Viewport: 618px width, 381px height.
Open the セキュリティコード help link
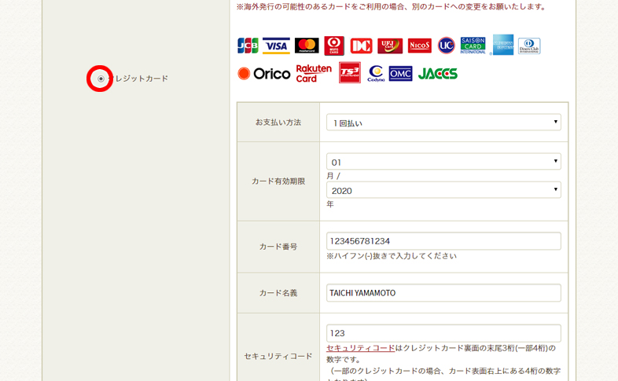pos(361,348)
